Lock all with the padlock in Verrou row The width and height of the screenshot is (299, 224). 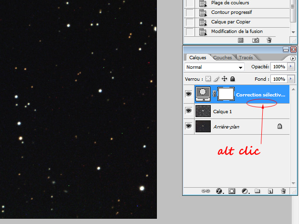pos(232,79)
